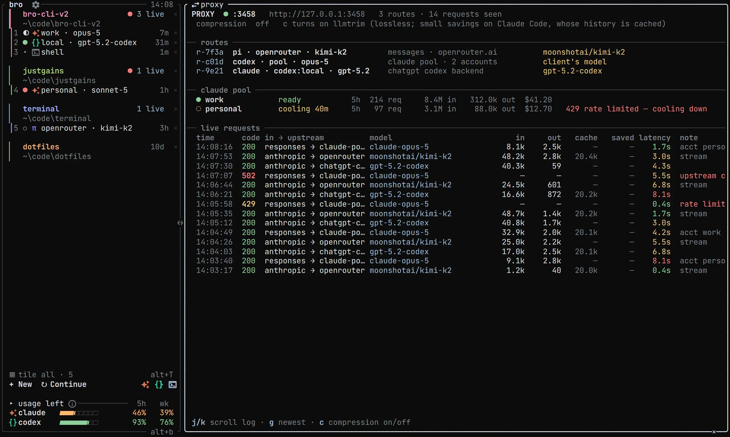The width and height of the screenshot is (730, 437).
Task: Click the pi icon on openrouter row
Action: [34, 128]
